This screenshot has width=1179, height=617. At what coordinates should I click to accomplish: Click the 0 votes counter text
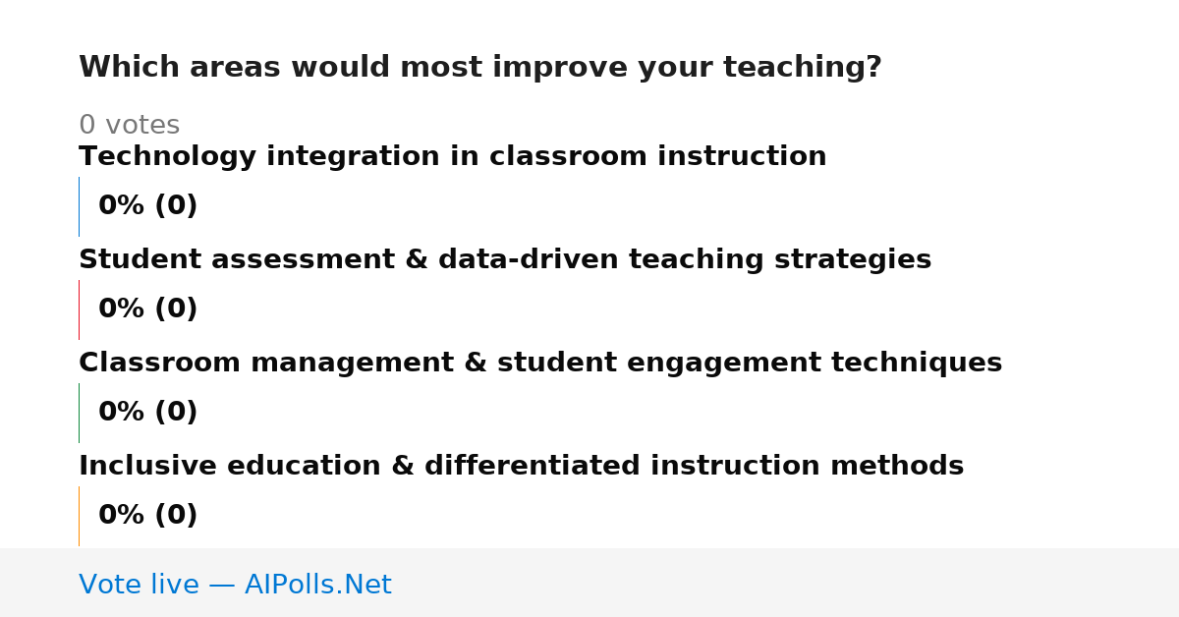tap(130, 126)
